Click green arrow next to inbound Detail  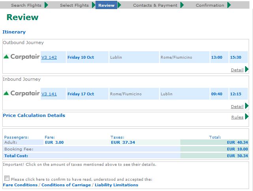(247, 106)
